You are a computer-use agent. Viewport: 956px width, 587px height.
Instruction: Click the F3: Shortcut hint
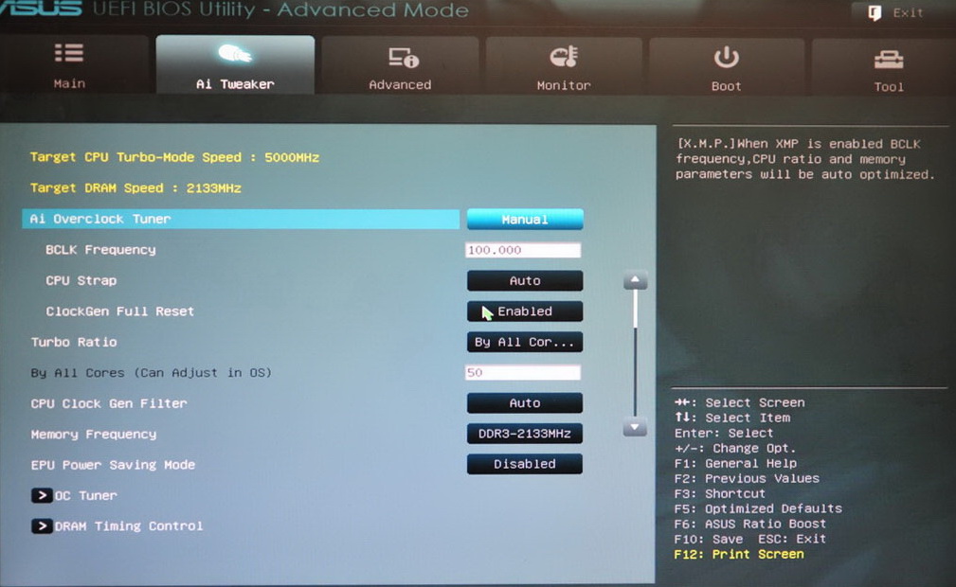tap(719, 493)
